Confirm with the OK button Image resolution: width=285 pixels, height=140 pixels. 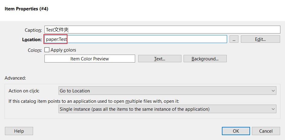click(236, 131)
